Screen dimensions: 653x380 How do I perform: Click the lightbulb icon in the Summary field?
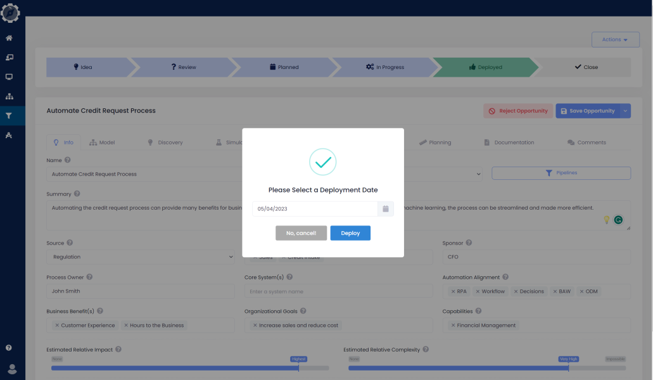tap(607, 220)
